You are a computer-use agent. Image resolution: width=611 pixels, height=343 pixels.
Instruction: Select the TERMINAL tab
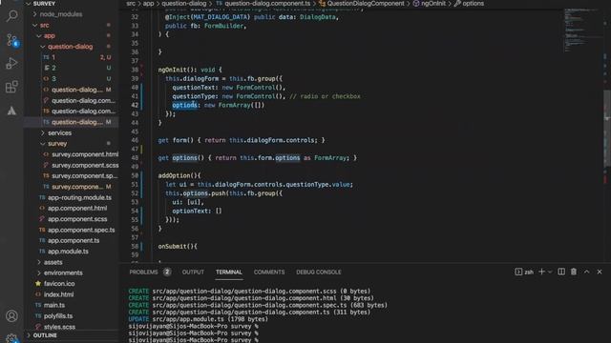[x=229, y=272]
